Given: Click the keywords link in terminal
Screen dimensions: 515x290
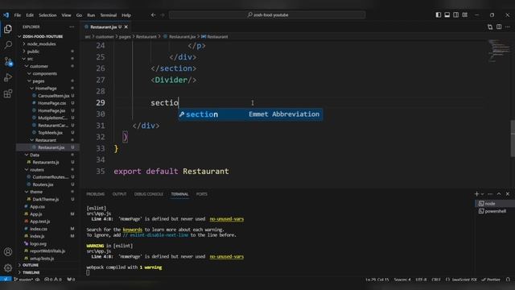Looking at the screenshot, I should pyautogui.click(x=132, y=230).
